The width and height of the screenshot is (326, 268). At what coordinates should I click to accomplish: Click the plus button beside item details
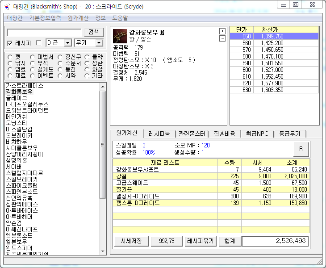point(222,31)
